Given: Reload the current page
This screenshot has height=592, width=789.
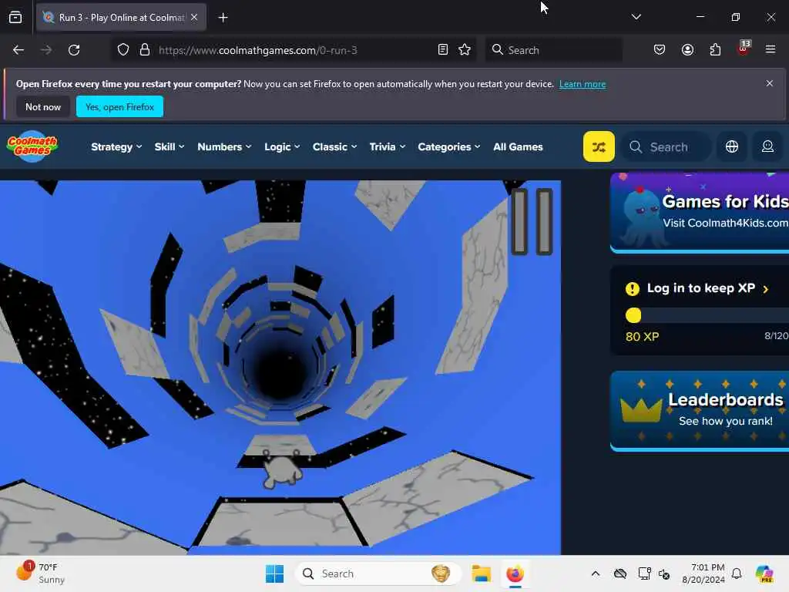Looking at the screenshot, I should (x=74, y=50).
